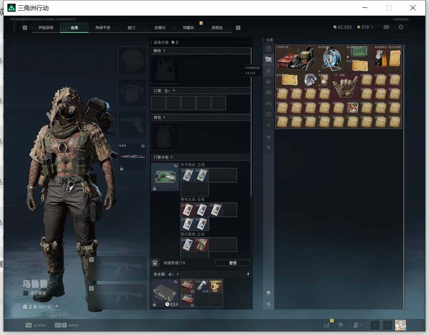This screenshot has width=429, height=335.
Task: Select the DVE item in the safe box
Action: click(202, 286)
